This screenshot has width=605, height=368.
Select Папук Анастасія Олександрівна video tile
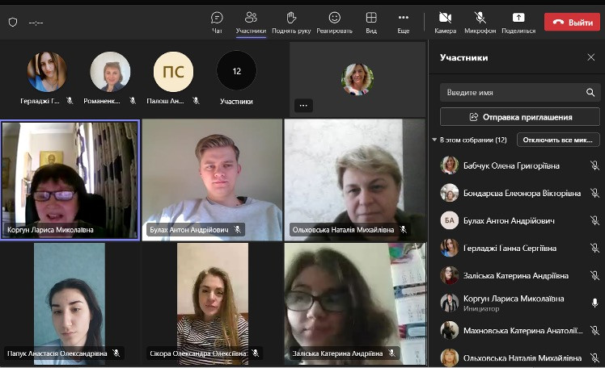pyautogui.click(x=70, y=303)
